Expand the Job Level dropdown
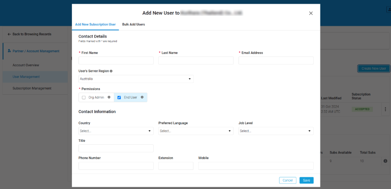This screenshot has width=391, height=189. point(276,131)
